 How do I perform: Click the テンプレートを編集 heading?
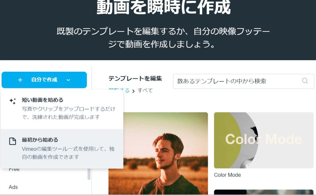[135, 78]
